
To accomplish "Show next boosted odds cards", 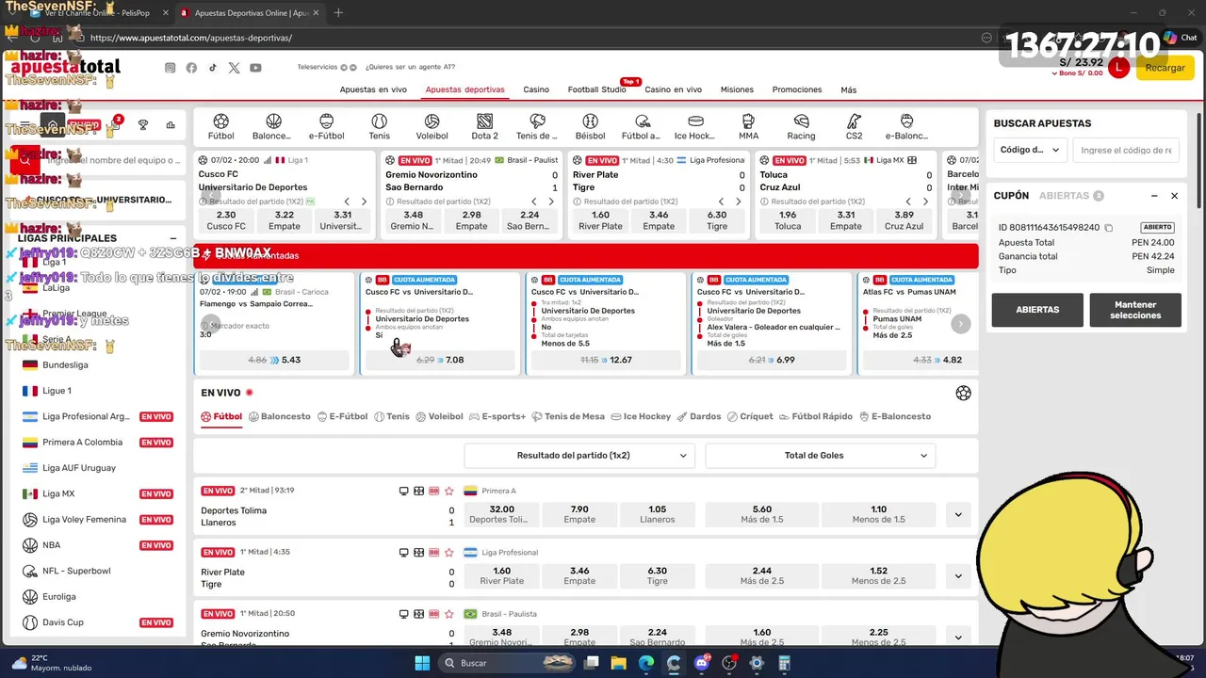I will pos(960,324).
